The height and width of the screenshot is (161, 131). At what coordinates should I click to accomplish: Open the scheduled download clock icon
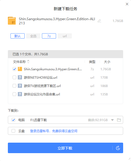118,148
